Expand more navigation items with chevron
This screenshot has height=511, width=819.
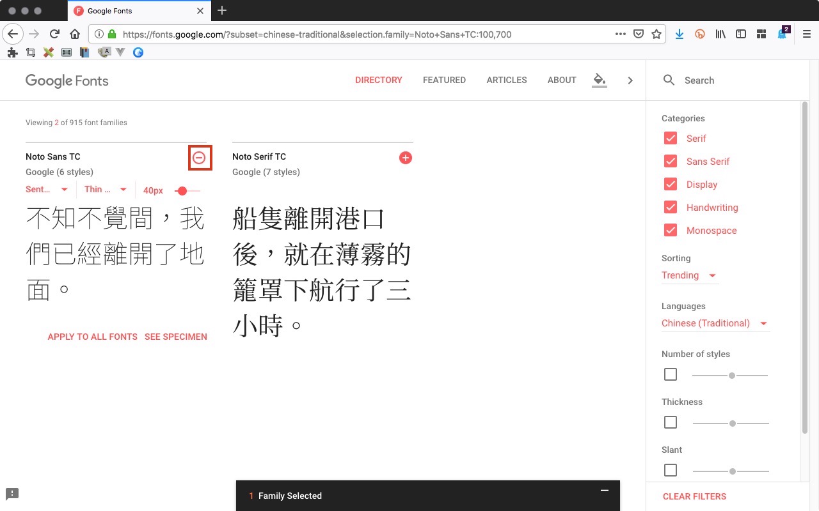click(630, 80)
